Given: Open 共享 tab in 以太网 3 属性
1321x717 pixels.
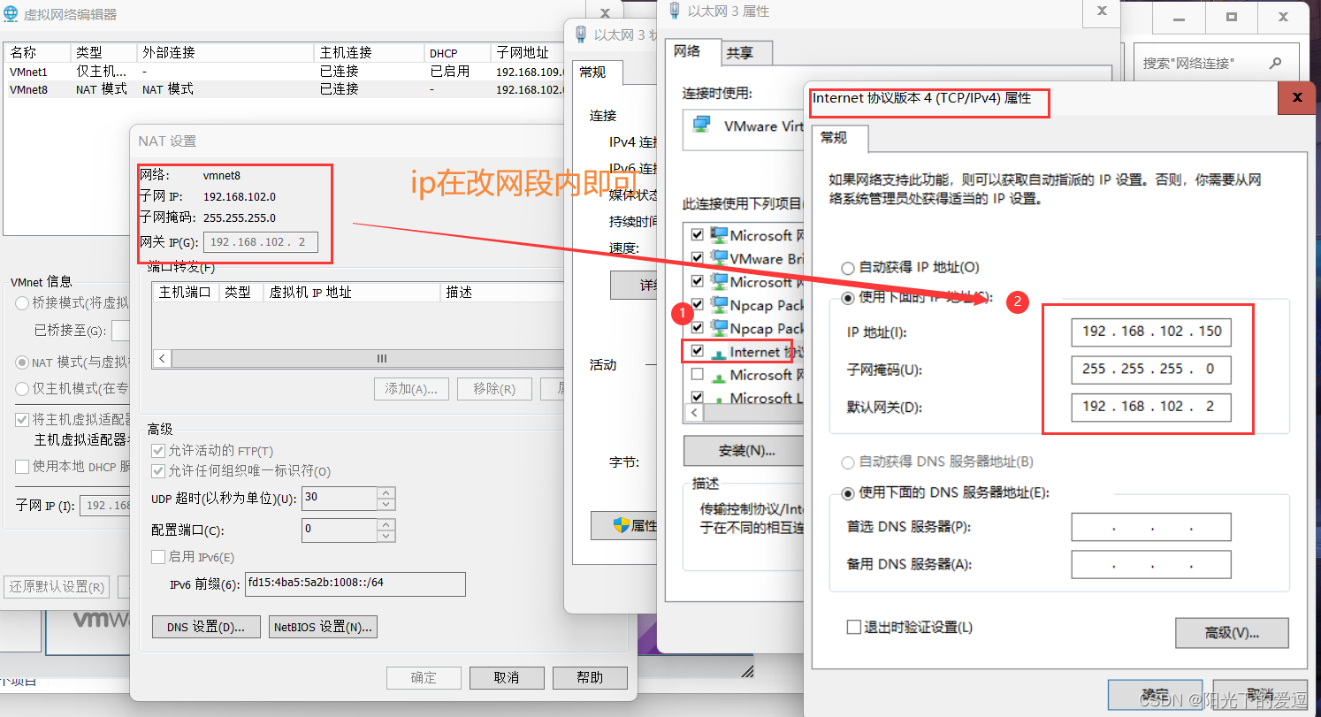Looking at the screenshot, I should (745, 53).
